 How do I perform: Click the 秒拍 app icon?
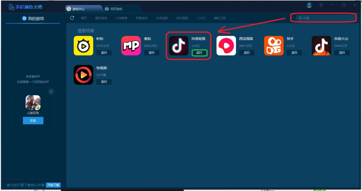[x=83, y=45]
